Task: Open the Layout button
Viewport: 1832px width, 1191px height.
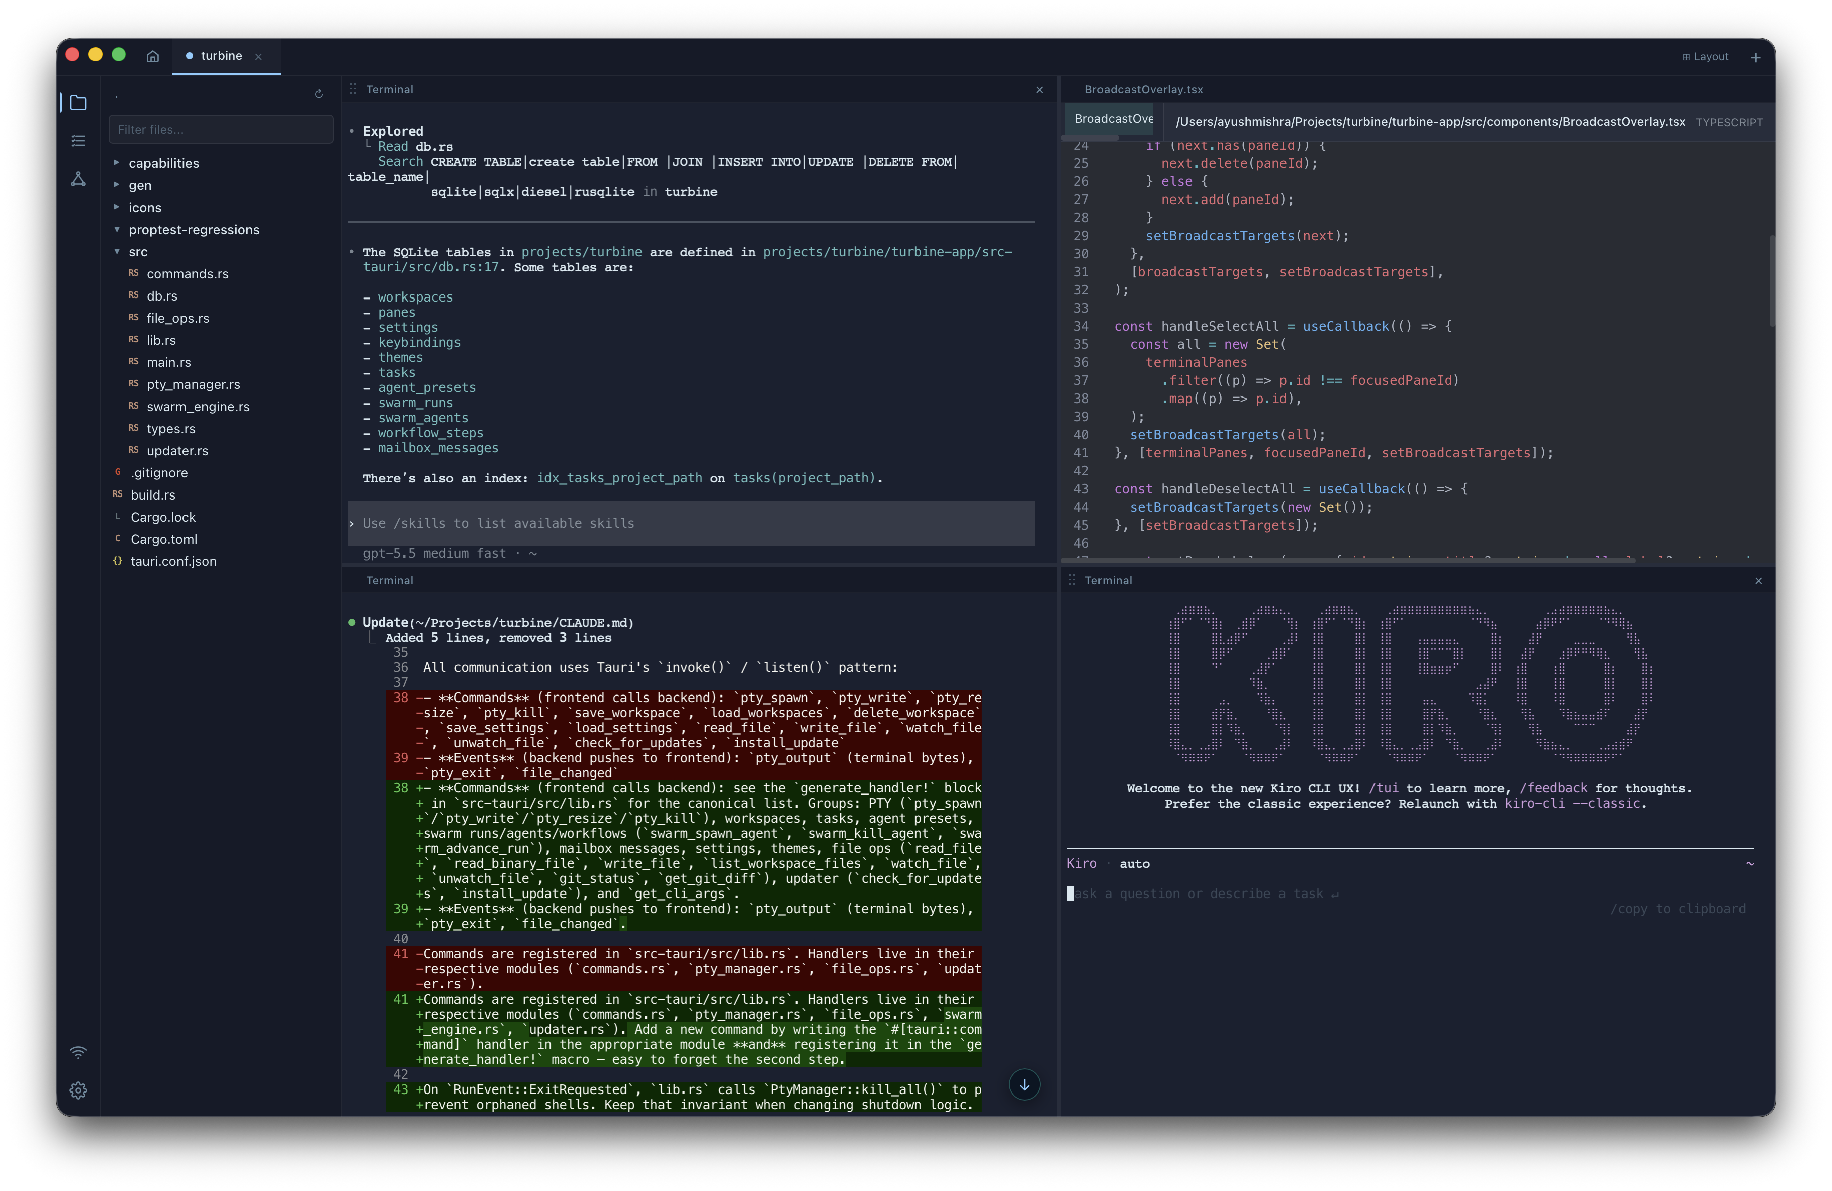Action: coord(1706,57)
